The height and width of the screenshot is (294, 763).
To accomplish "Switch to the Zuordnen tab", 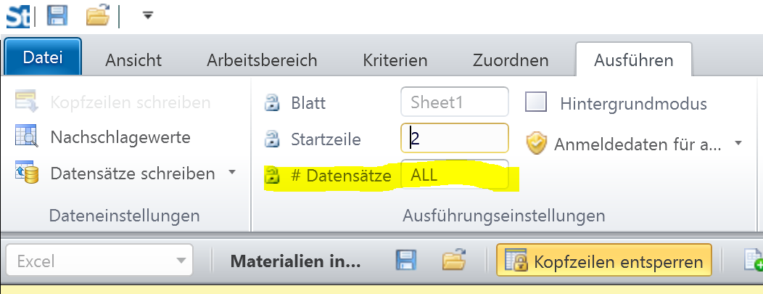I will 510,60.
